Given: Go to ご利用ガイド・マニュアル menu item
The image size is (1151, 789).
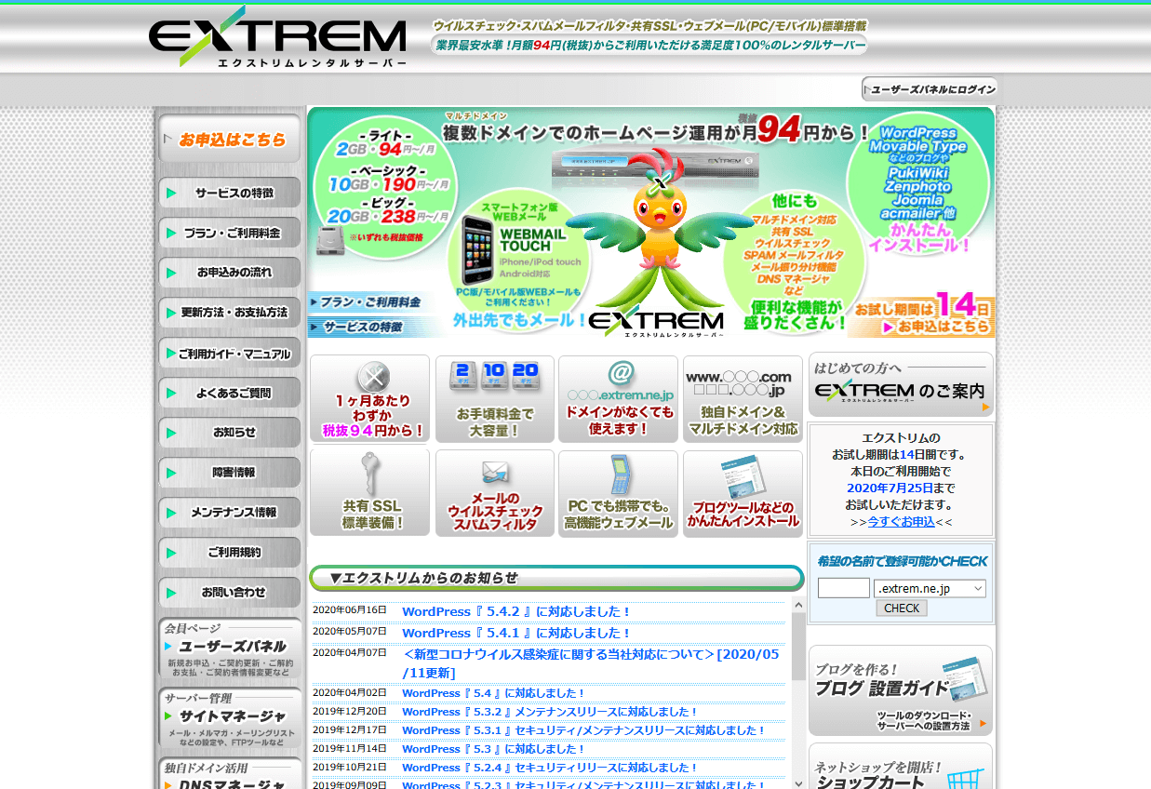Looking at the screenshot, I should 230,353.
